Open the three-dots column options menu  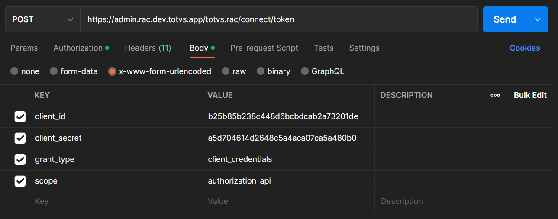click(495, 95)
